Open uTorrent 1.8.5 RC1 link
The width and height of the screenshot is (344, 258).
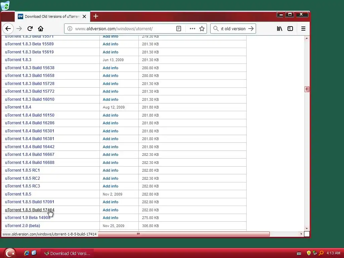pyautogui.click(x=23, y=170)
